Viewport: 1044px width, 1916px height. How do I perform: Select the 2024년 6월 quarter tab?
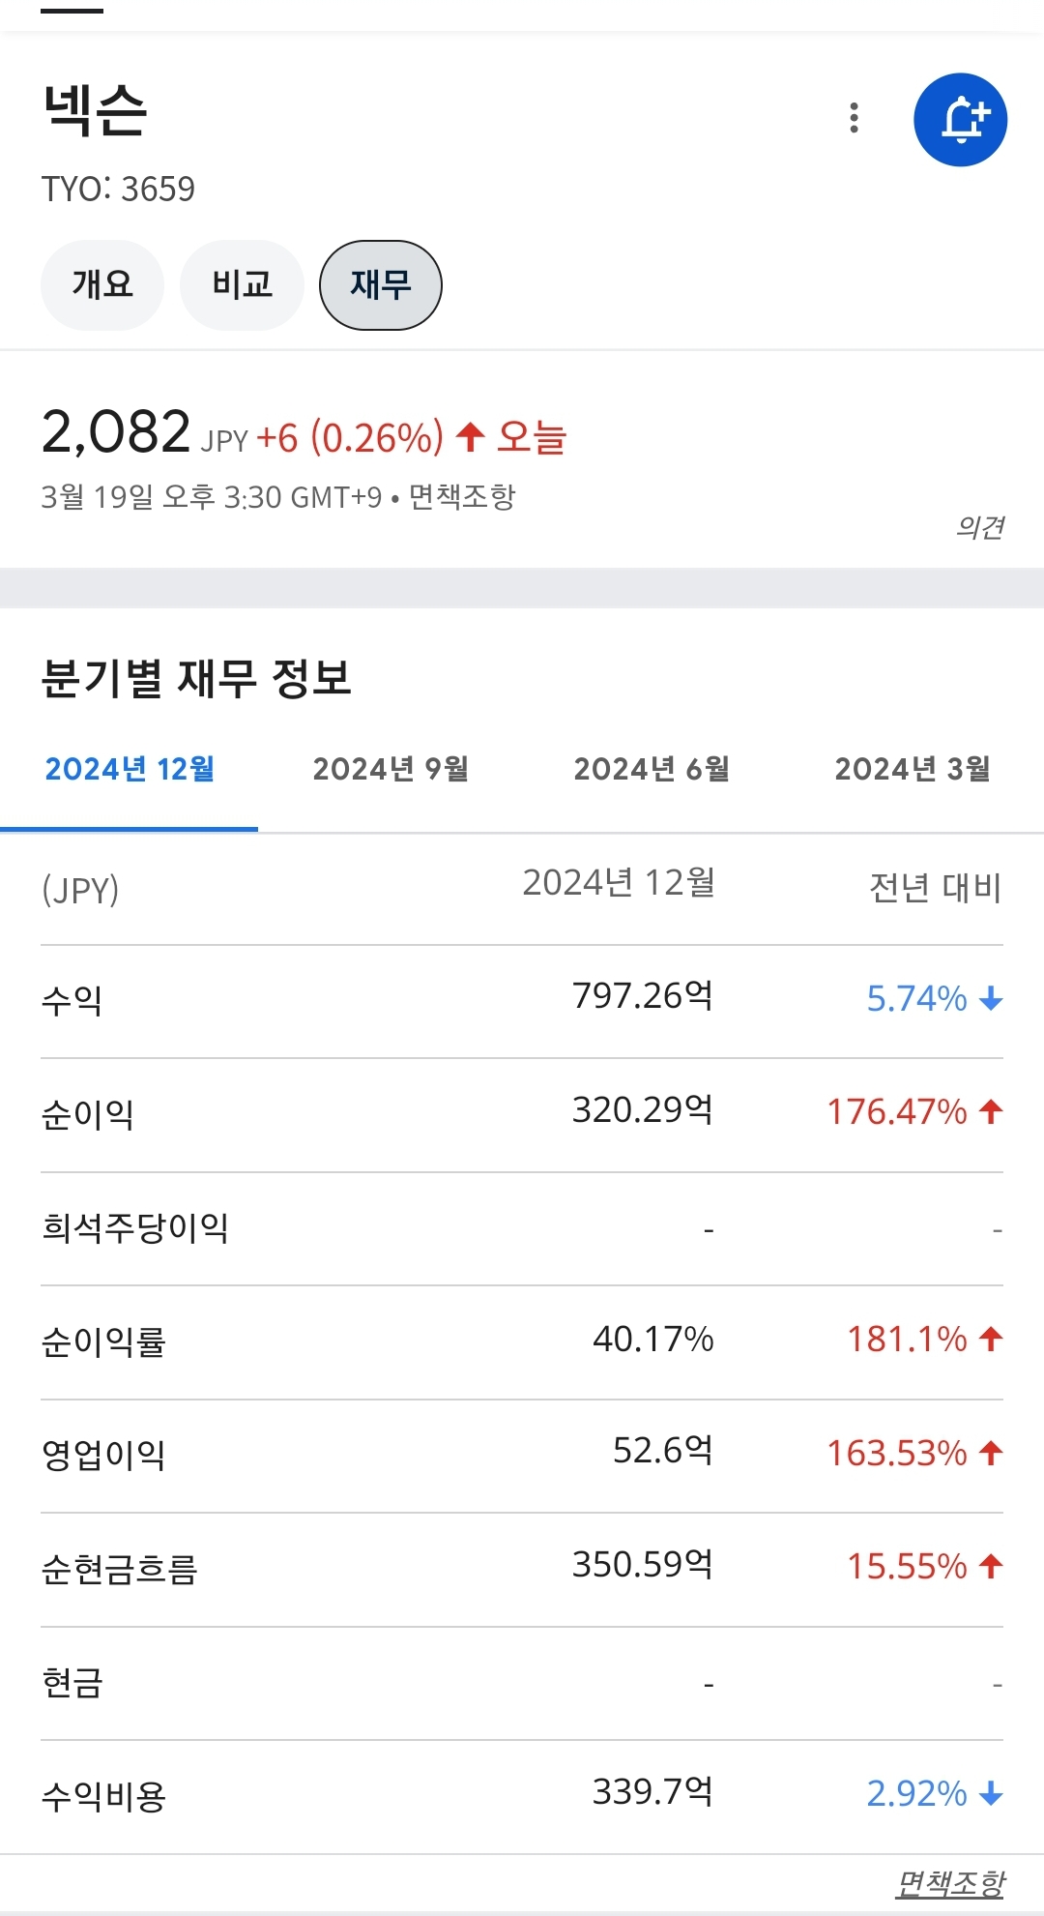click(x=652, y=770)
